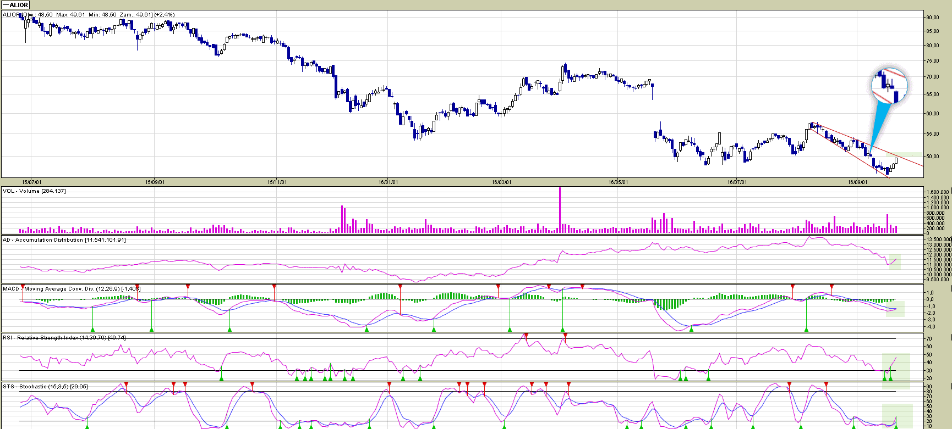Click the STS - Stochastic label
Image resolution: width=952 pixels, height=429 pixels.
[x=45, y=387]
